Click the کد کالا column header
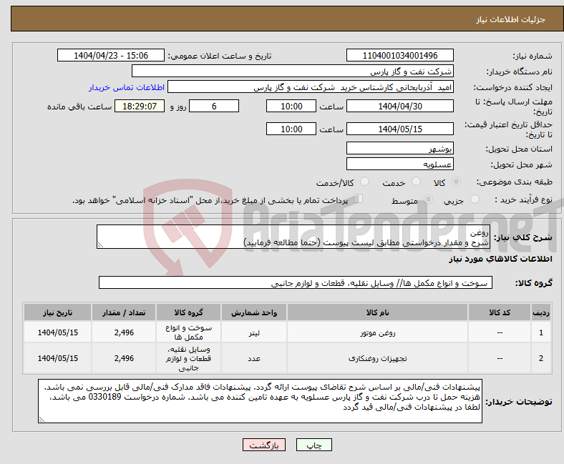 point(500,312)
